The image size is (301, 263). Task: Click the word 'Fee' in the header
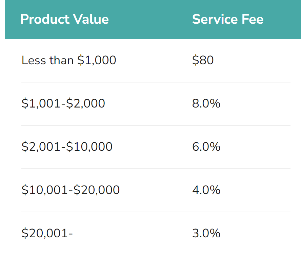pos(253,19)
